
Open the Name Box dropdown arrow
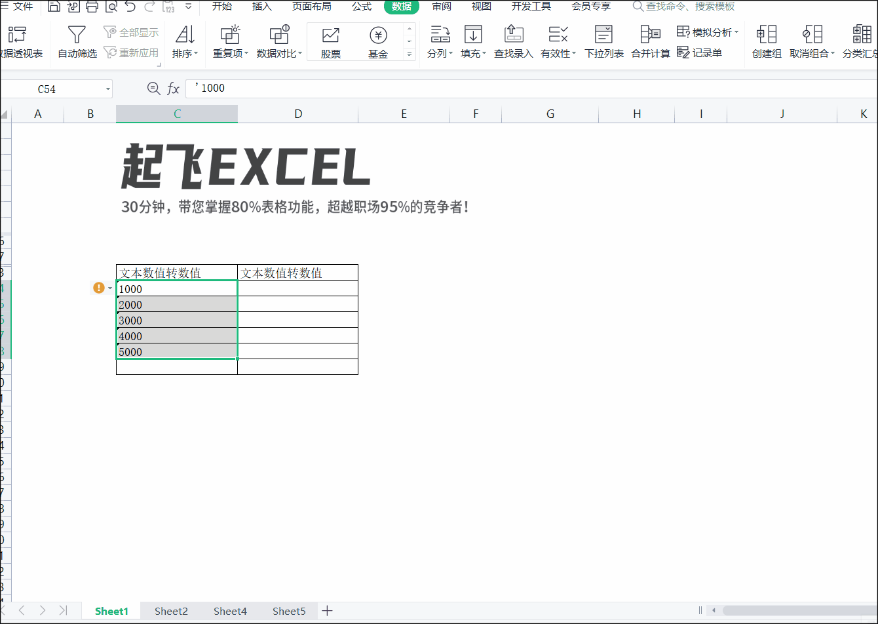(107, 89)
